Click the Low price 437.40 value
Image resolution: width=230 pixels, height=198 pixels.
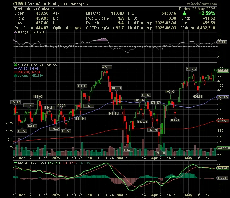(x=42, y=23)
